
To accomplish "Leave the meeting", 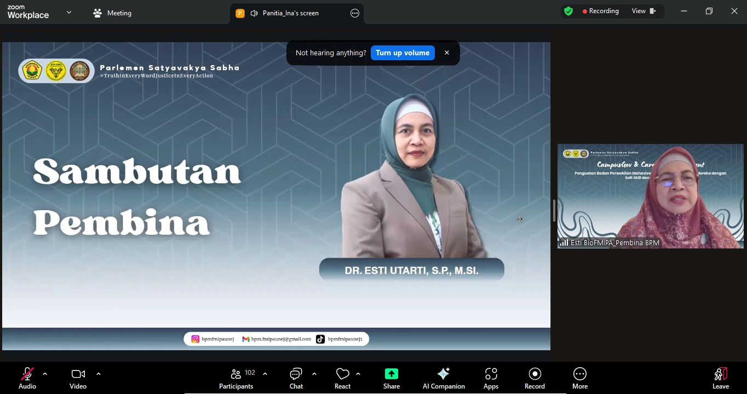I will click(720, 378).
